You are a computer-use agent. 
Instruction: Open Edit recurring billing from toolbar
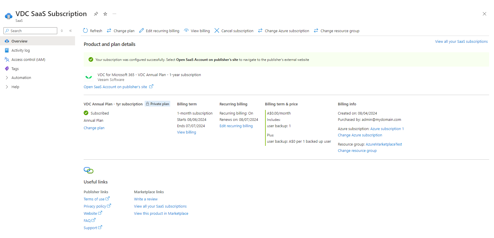159,31
